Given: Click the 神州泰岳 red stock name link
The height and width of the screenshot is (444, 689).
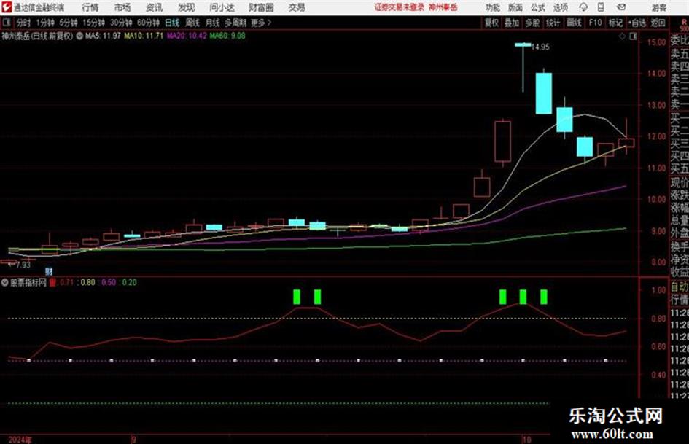Looking at the screenshot, I should click(x=443, y=7).
